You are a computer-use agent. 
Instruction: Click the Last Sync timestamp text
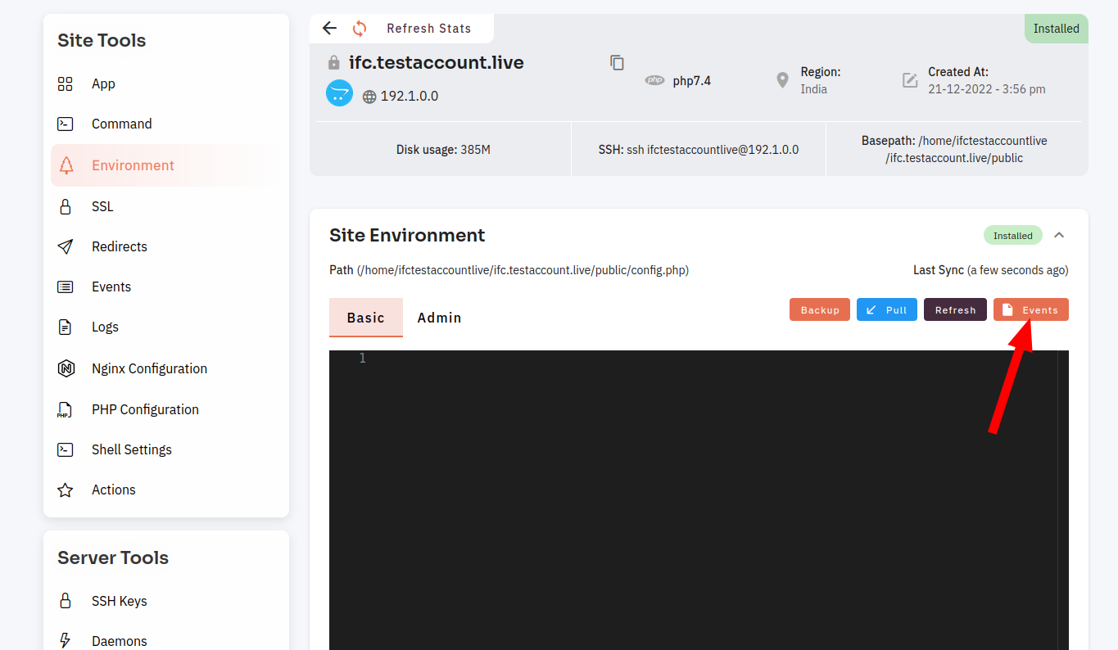coord(991,270)
